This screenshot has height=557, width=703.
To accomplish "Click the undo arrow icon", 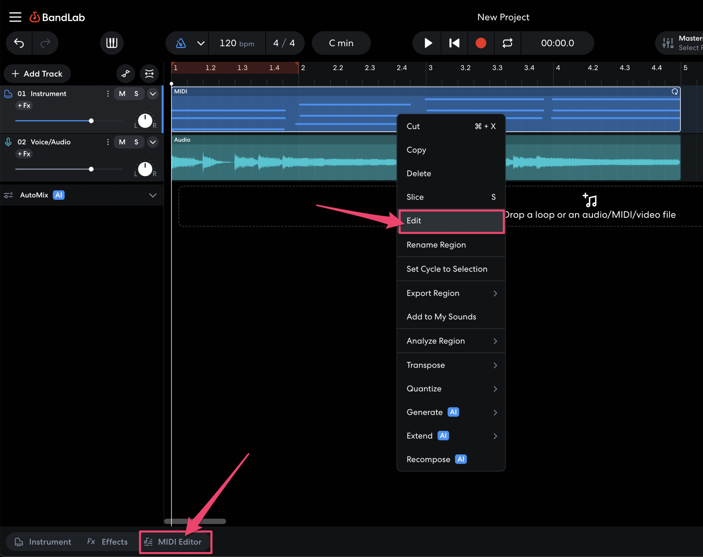I will click(19, 43).
